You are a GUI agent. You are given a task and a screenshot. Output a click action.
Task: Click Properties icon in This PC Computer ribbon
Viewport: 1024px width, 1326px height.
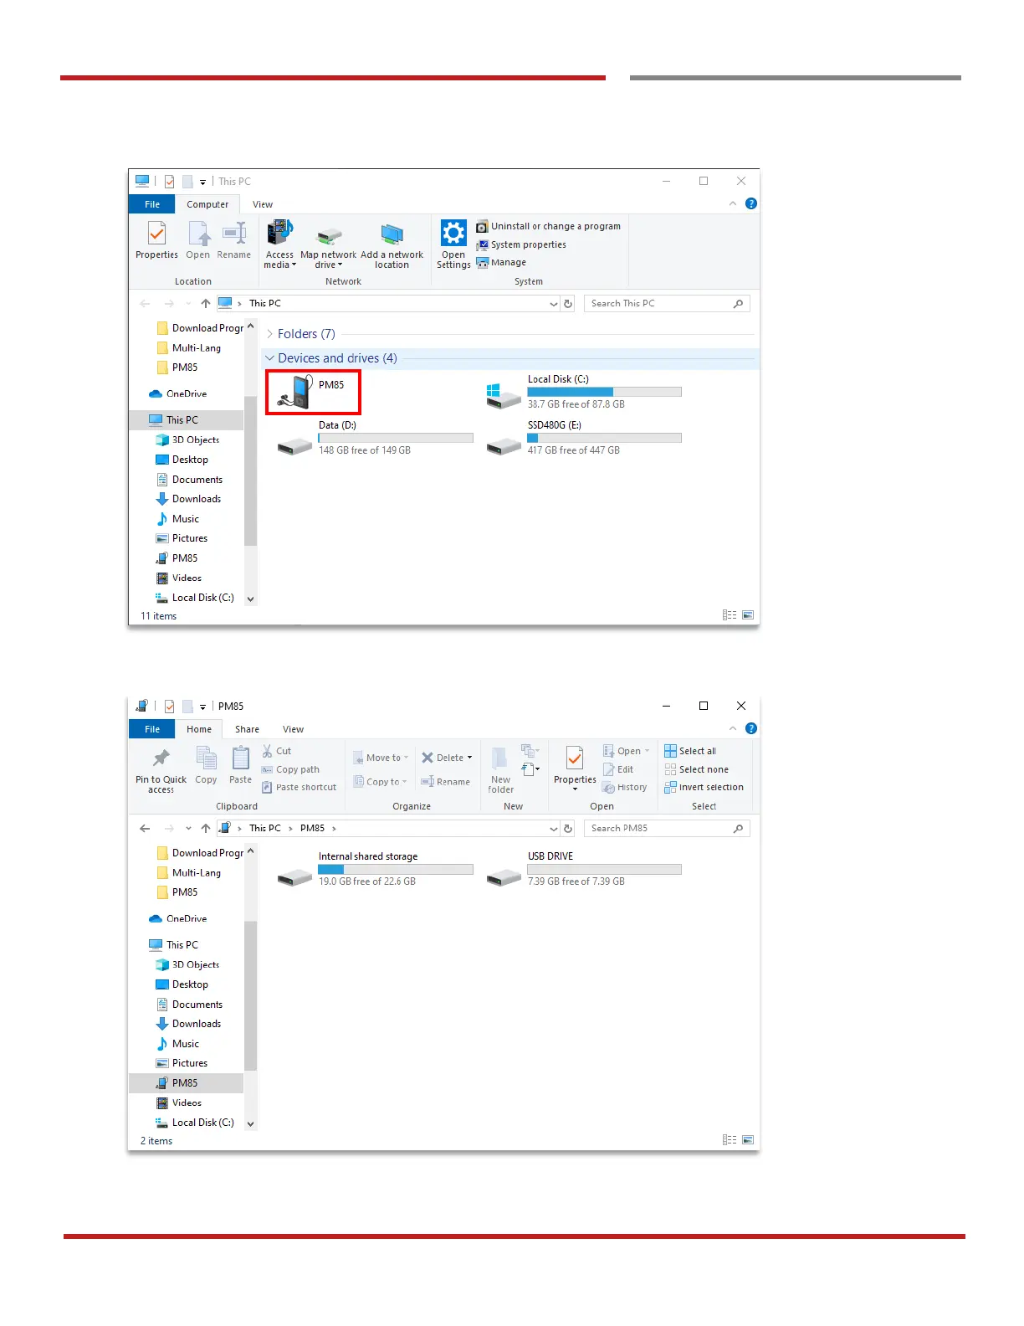pos(156,240)
